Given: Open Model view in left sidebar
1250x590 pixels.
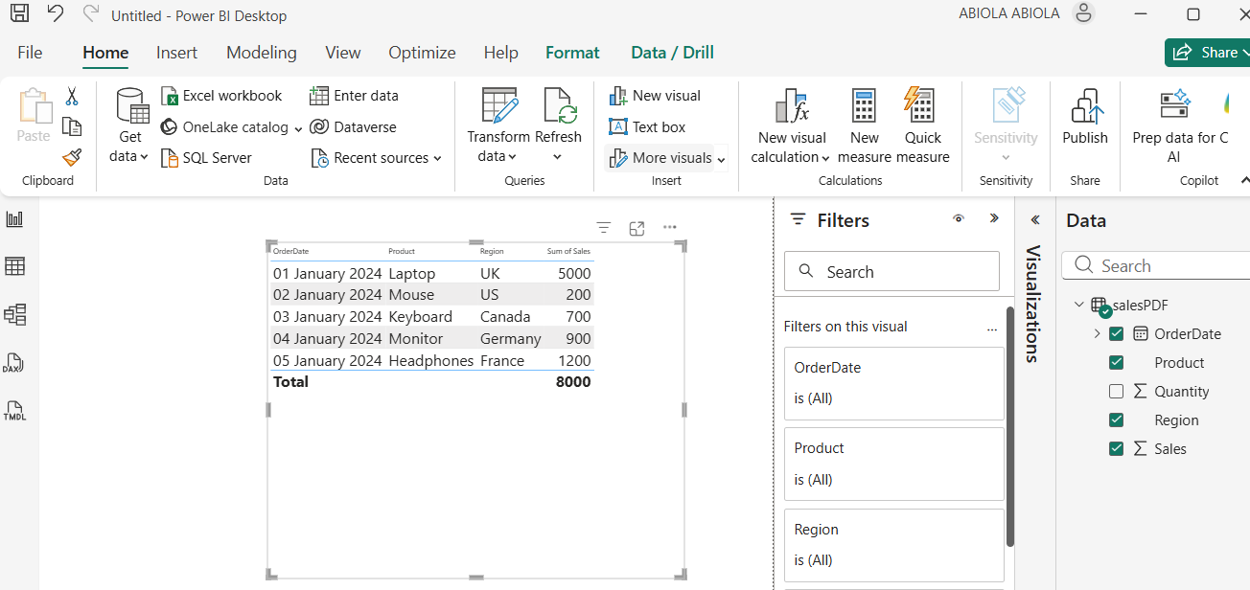Looking at the screenshot, I should click(x=15, y=314).
